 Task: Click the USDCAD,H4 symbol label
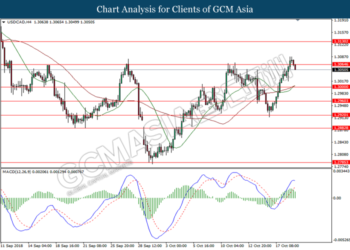pos(19,22)
